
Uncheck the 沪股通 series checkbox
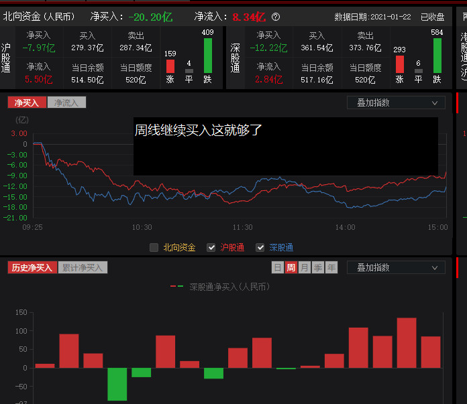pyautogui.click(x=211, y=247)
